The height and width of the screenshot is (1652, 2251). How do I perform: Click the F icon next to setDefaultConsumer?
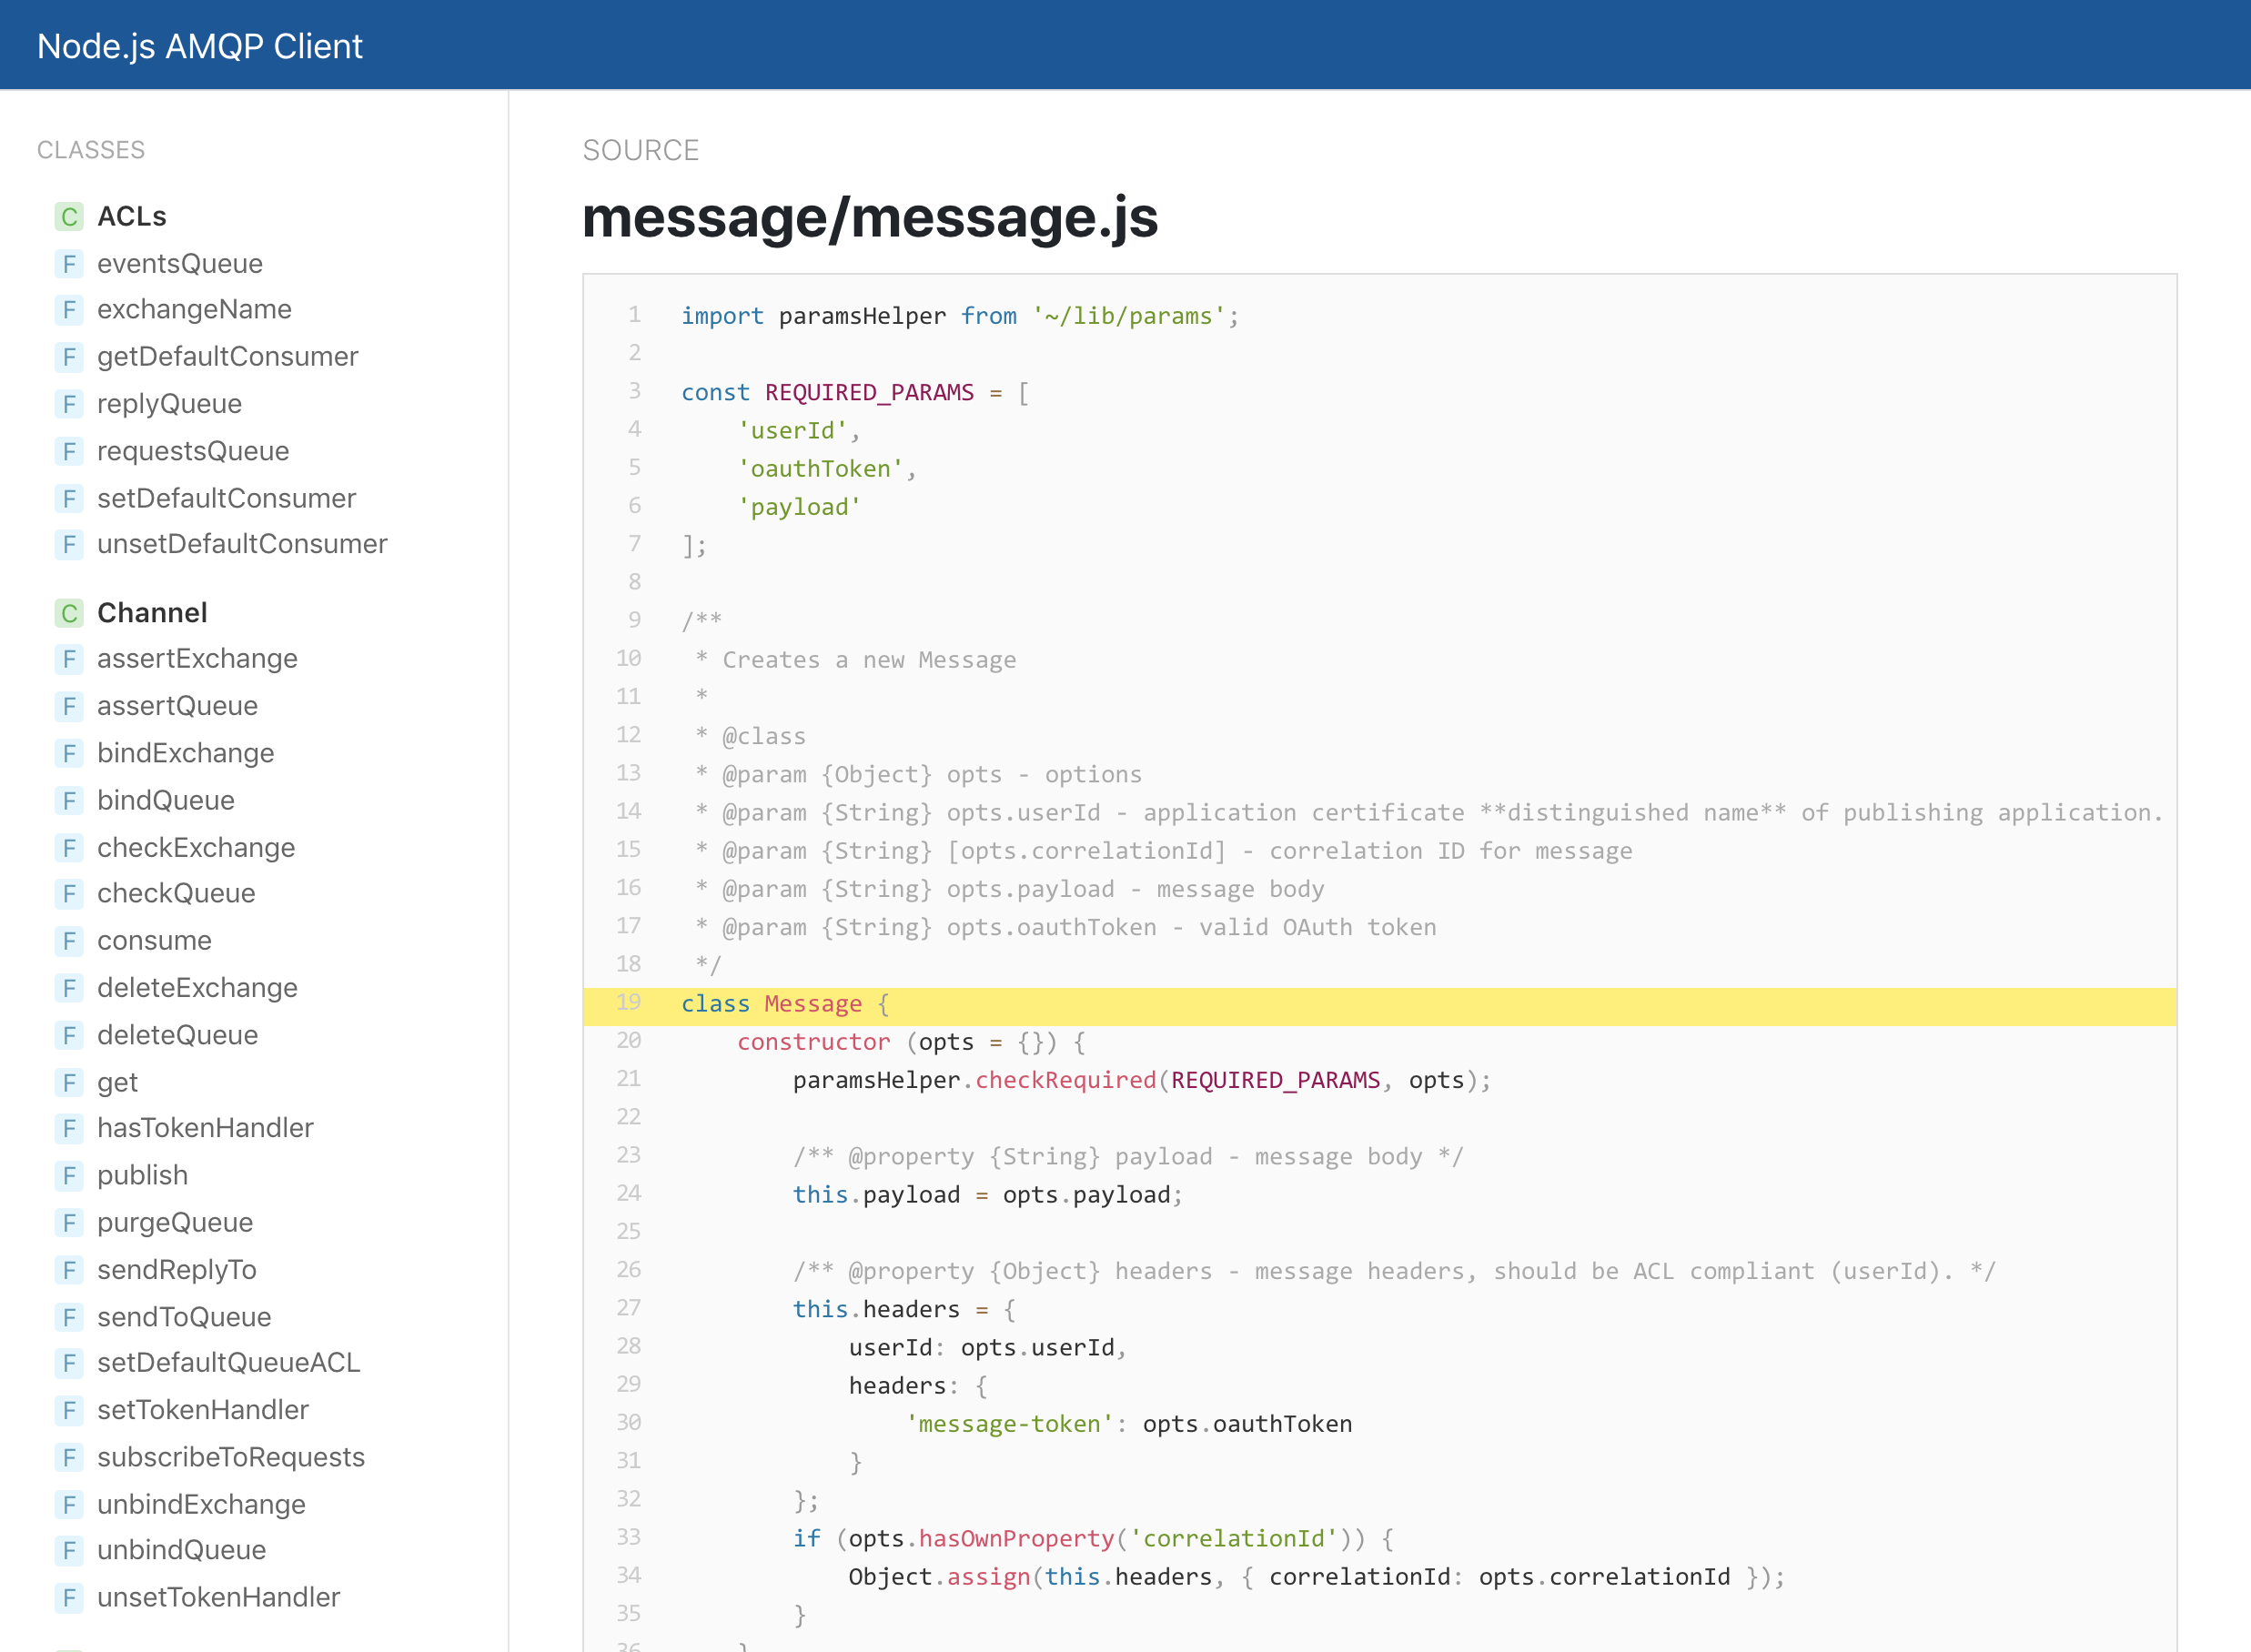[x=69, y=498]
